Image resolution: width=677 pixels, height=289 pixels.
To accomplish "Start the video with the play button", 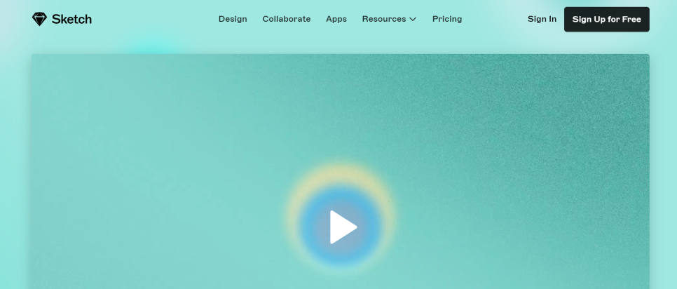I will (x=343, y=227).
